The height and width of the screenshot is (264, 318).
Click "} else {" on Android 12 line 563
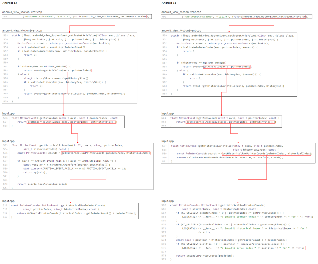click(x=23, y=74)
